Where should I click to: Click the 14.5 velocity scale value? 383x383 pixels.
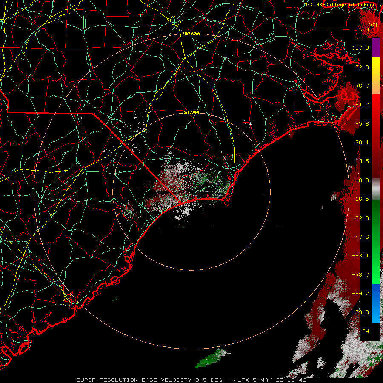362,161
